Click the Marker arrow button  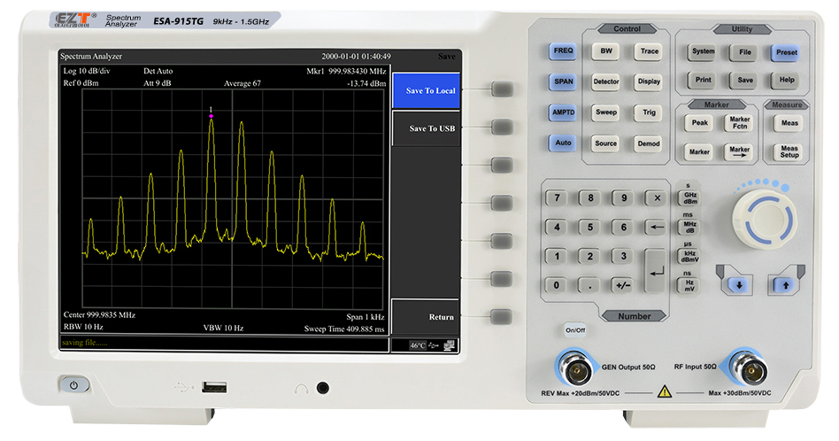click(x=739, y=151)
